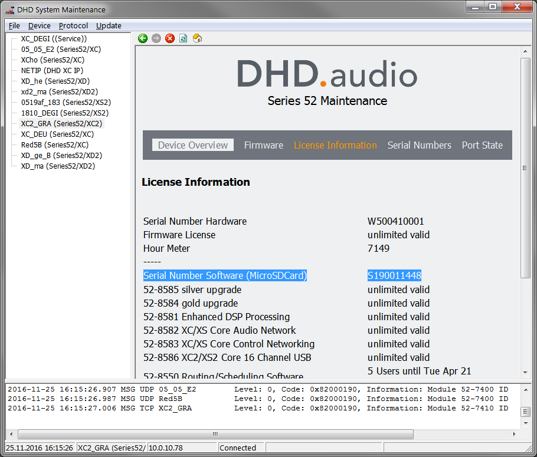Viewport: 537px width, 457px height.
Task: Click the 52-8585 silver upgrade row
Action: (286, 290)
